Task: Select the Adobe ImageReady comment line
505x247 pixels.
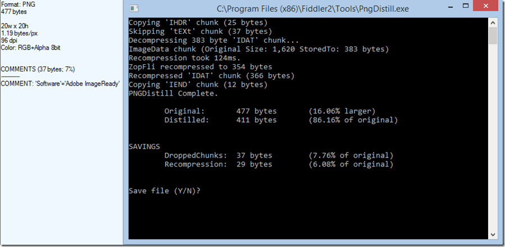Action: [60, 83]
